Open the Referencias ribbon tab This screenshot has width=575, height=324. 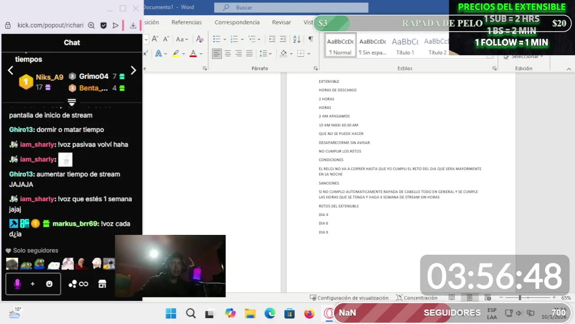pos(186,22)
